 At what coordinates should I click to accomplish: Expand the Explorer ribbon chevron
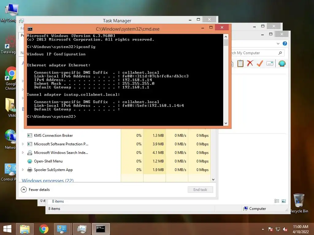[x=278, y=43]
